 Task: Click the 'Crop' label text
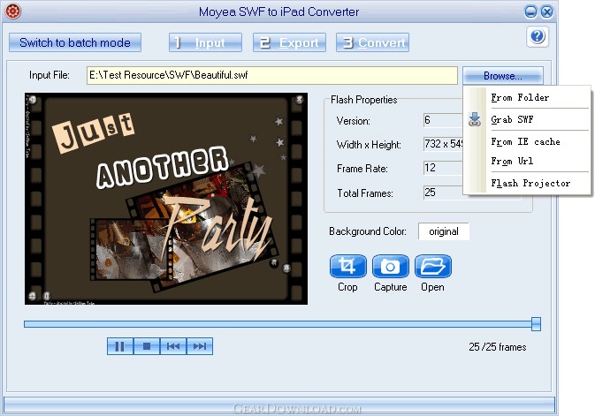click(347, 287)
